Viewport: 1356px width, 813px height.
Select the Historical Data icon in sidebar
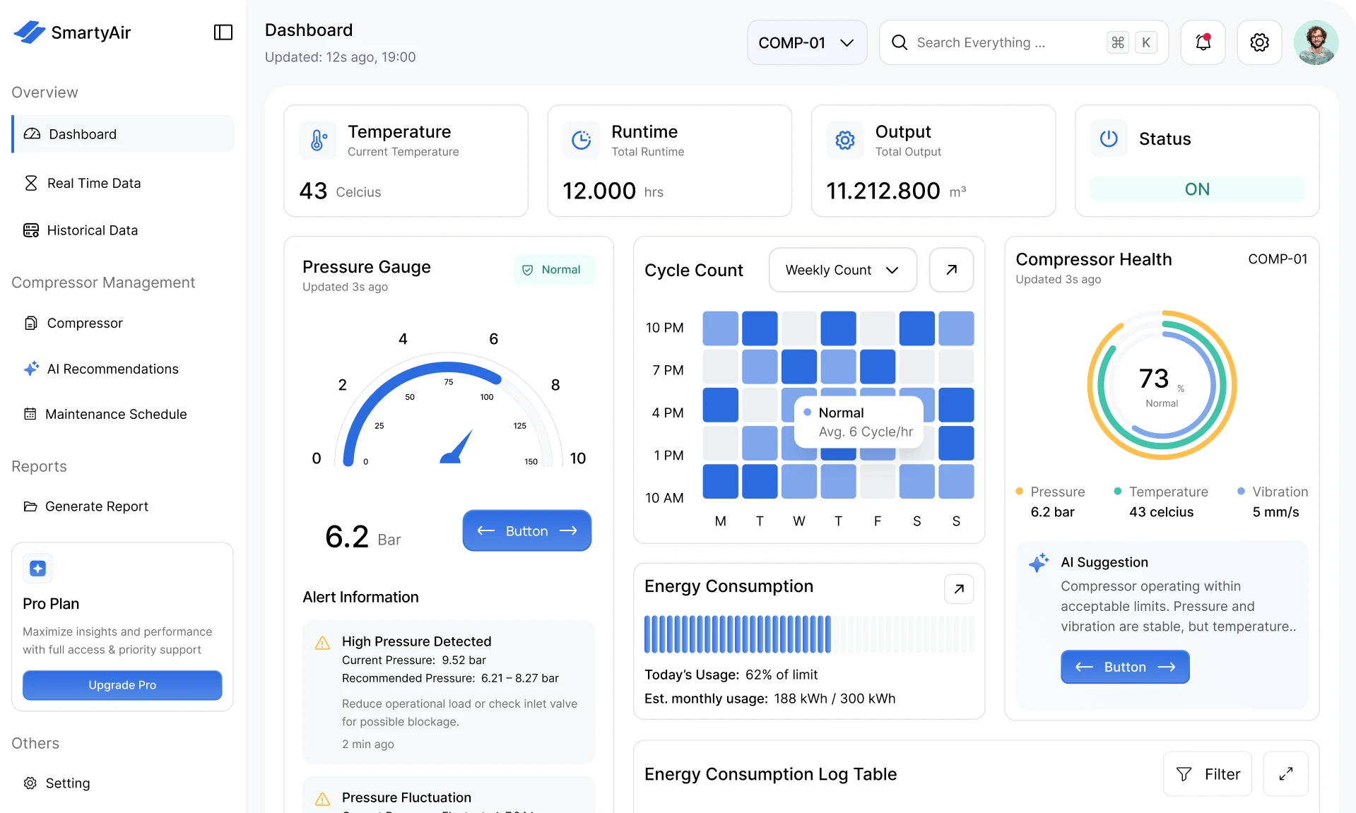(31, 230)
